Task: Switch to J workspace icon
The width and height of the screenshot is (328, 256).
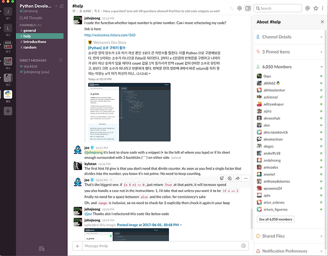Action: pos(8,11)
